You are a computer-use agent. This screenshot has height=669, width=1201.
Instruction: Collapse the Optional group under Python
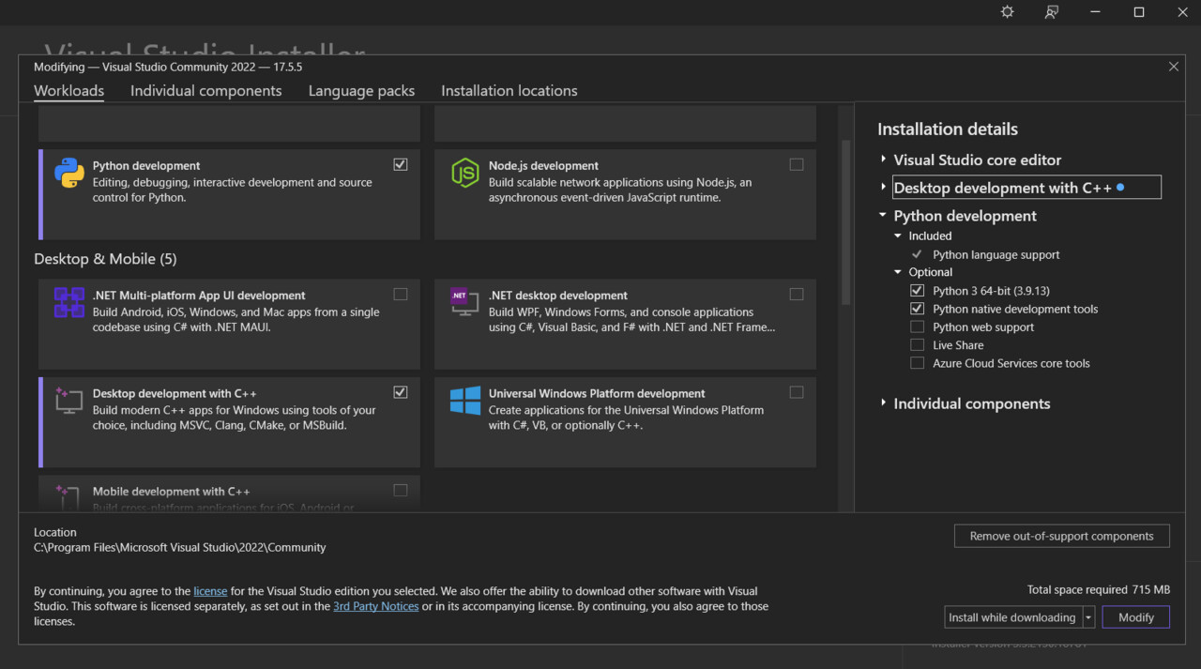898,272
